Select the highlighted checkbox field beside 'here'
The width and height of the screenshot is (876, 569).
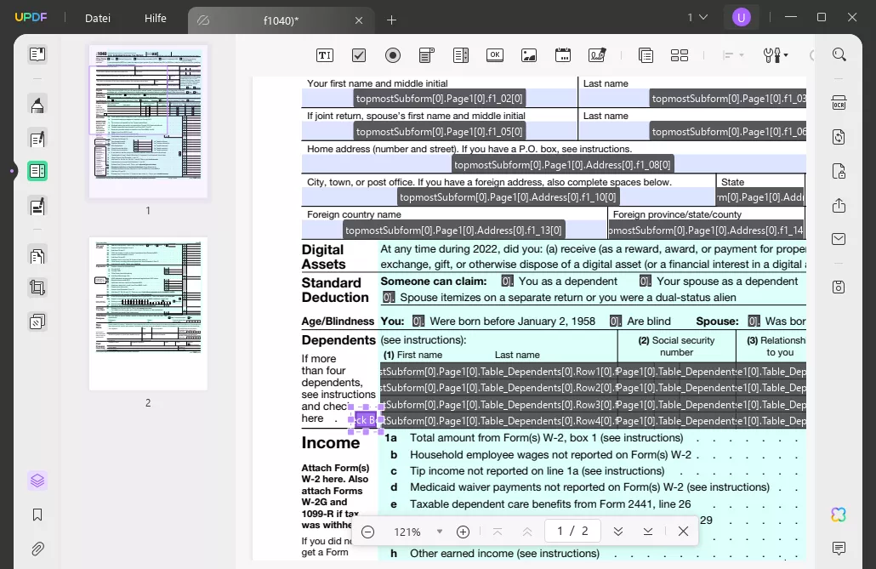366,420
